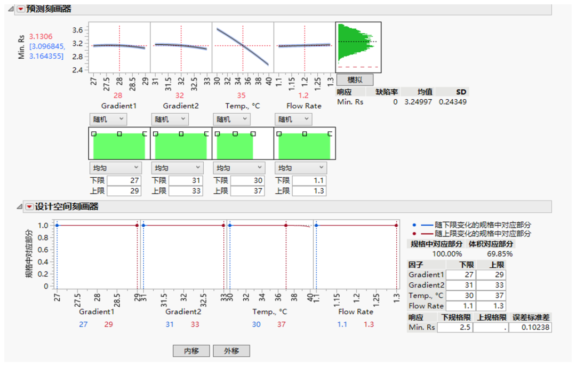
Task: Click the Flow Rate 下限 cell 1.1 in the 因子 table
Action: pyautogui.click(x=461, y=306)
